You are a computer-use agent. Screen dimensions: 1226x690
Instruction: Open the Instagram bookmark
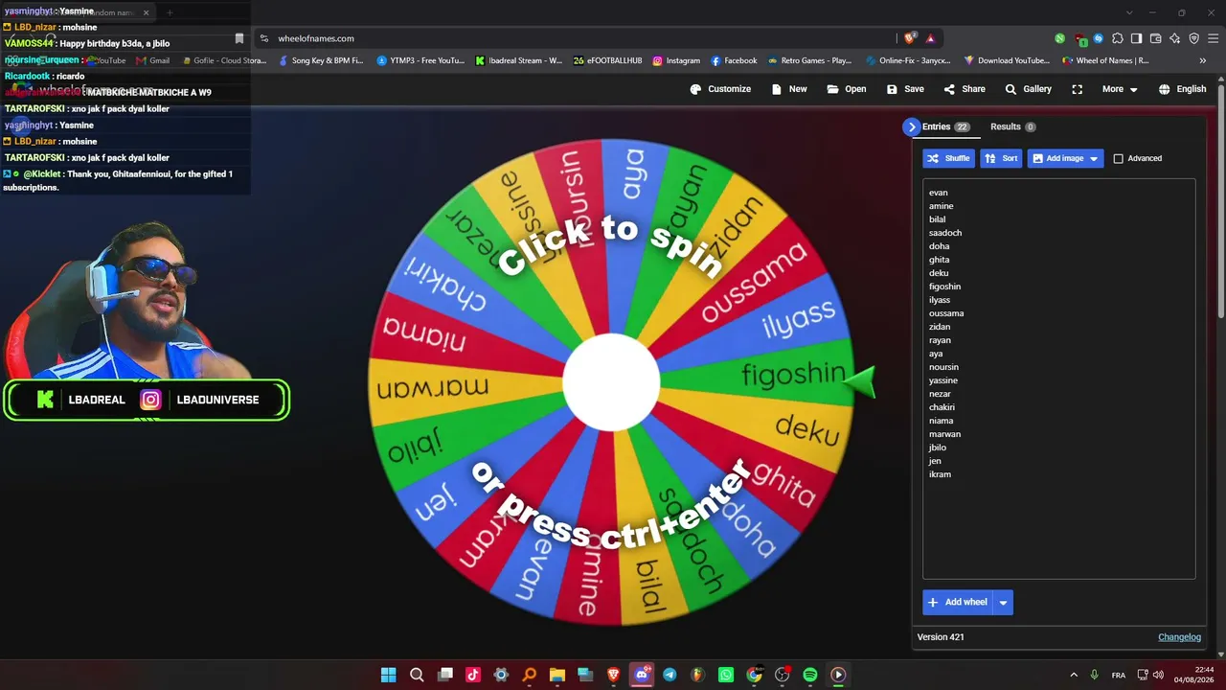676,60
